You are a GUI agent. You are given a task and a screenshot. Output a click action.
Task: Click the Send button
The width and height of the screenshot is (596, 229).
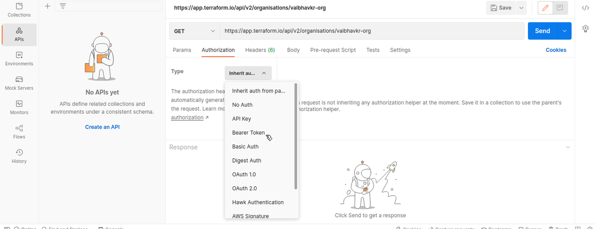[x=543, y=31]
